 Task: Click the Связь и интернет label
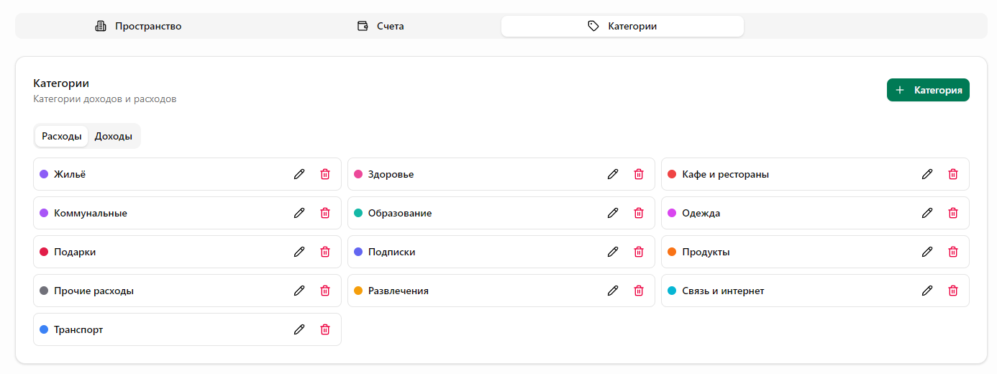point(723,291)
